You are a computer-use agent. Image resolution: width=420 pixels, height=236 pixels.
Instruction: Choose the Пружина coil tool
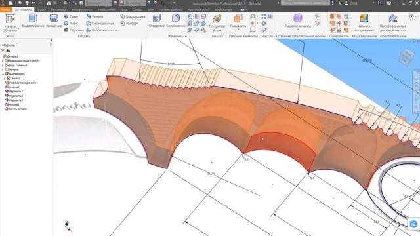coord(73,30)
